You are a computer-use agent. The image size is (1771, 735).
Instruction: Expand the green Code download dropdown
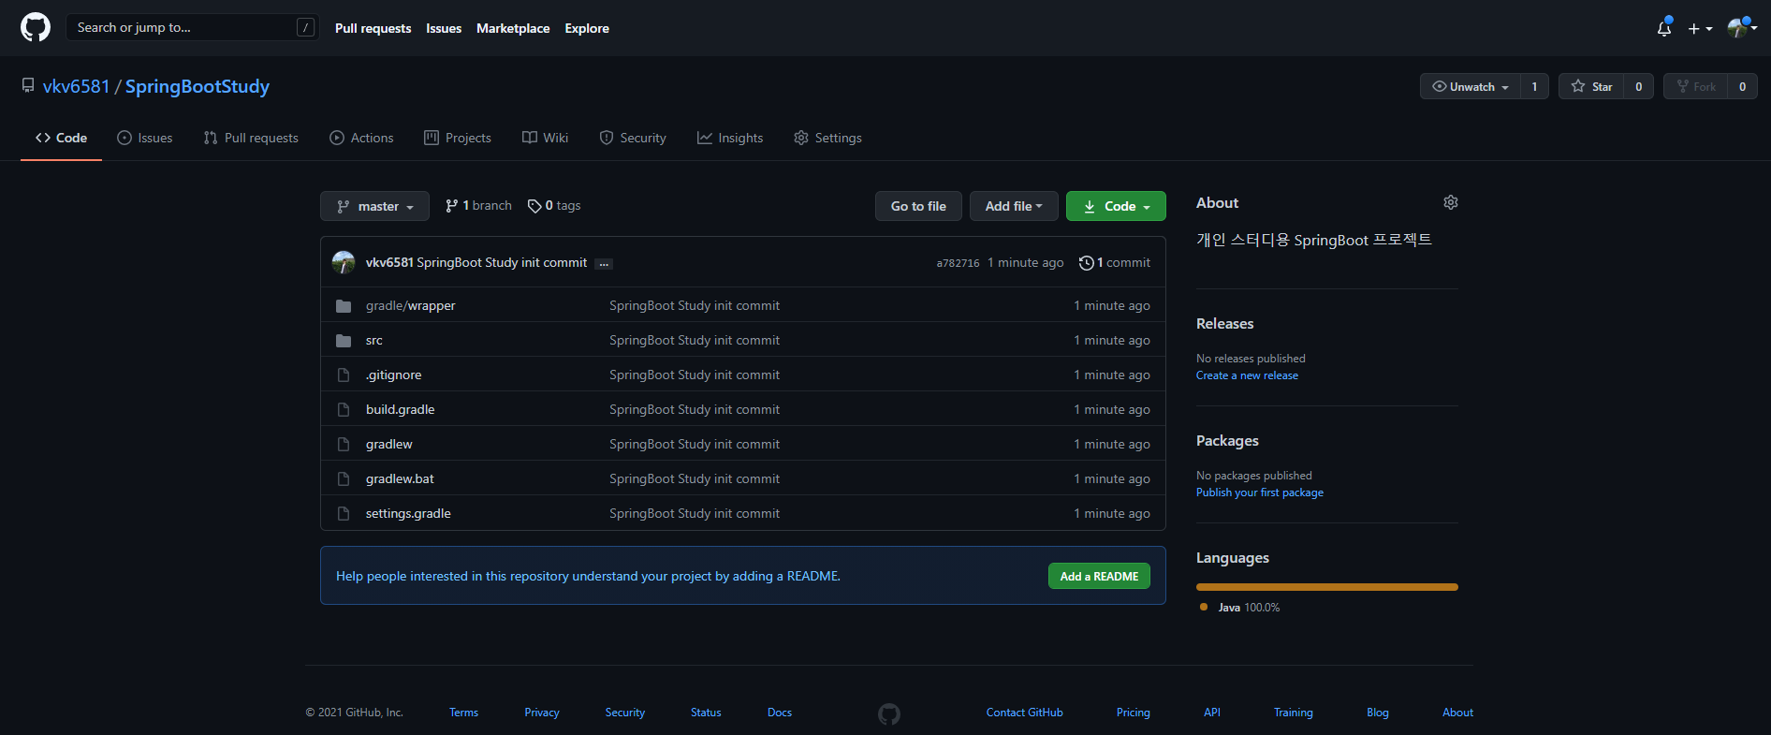(x=1116, y=206)
